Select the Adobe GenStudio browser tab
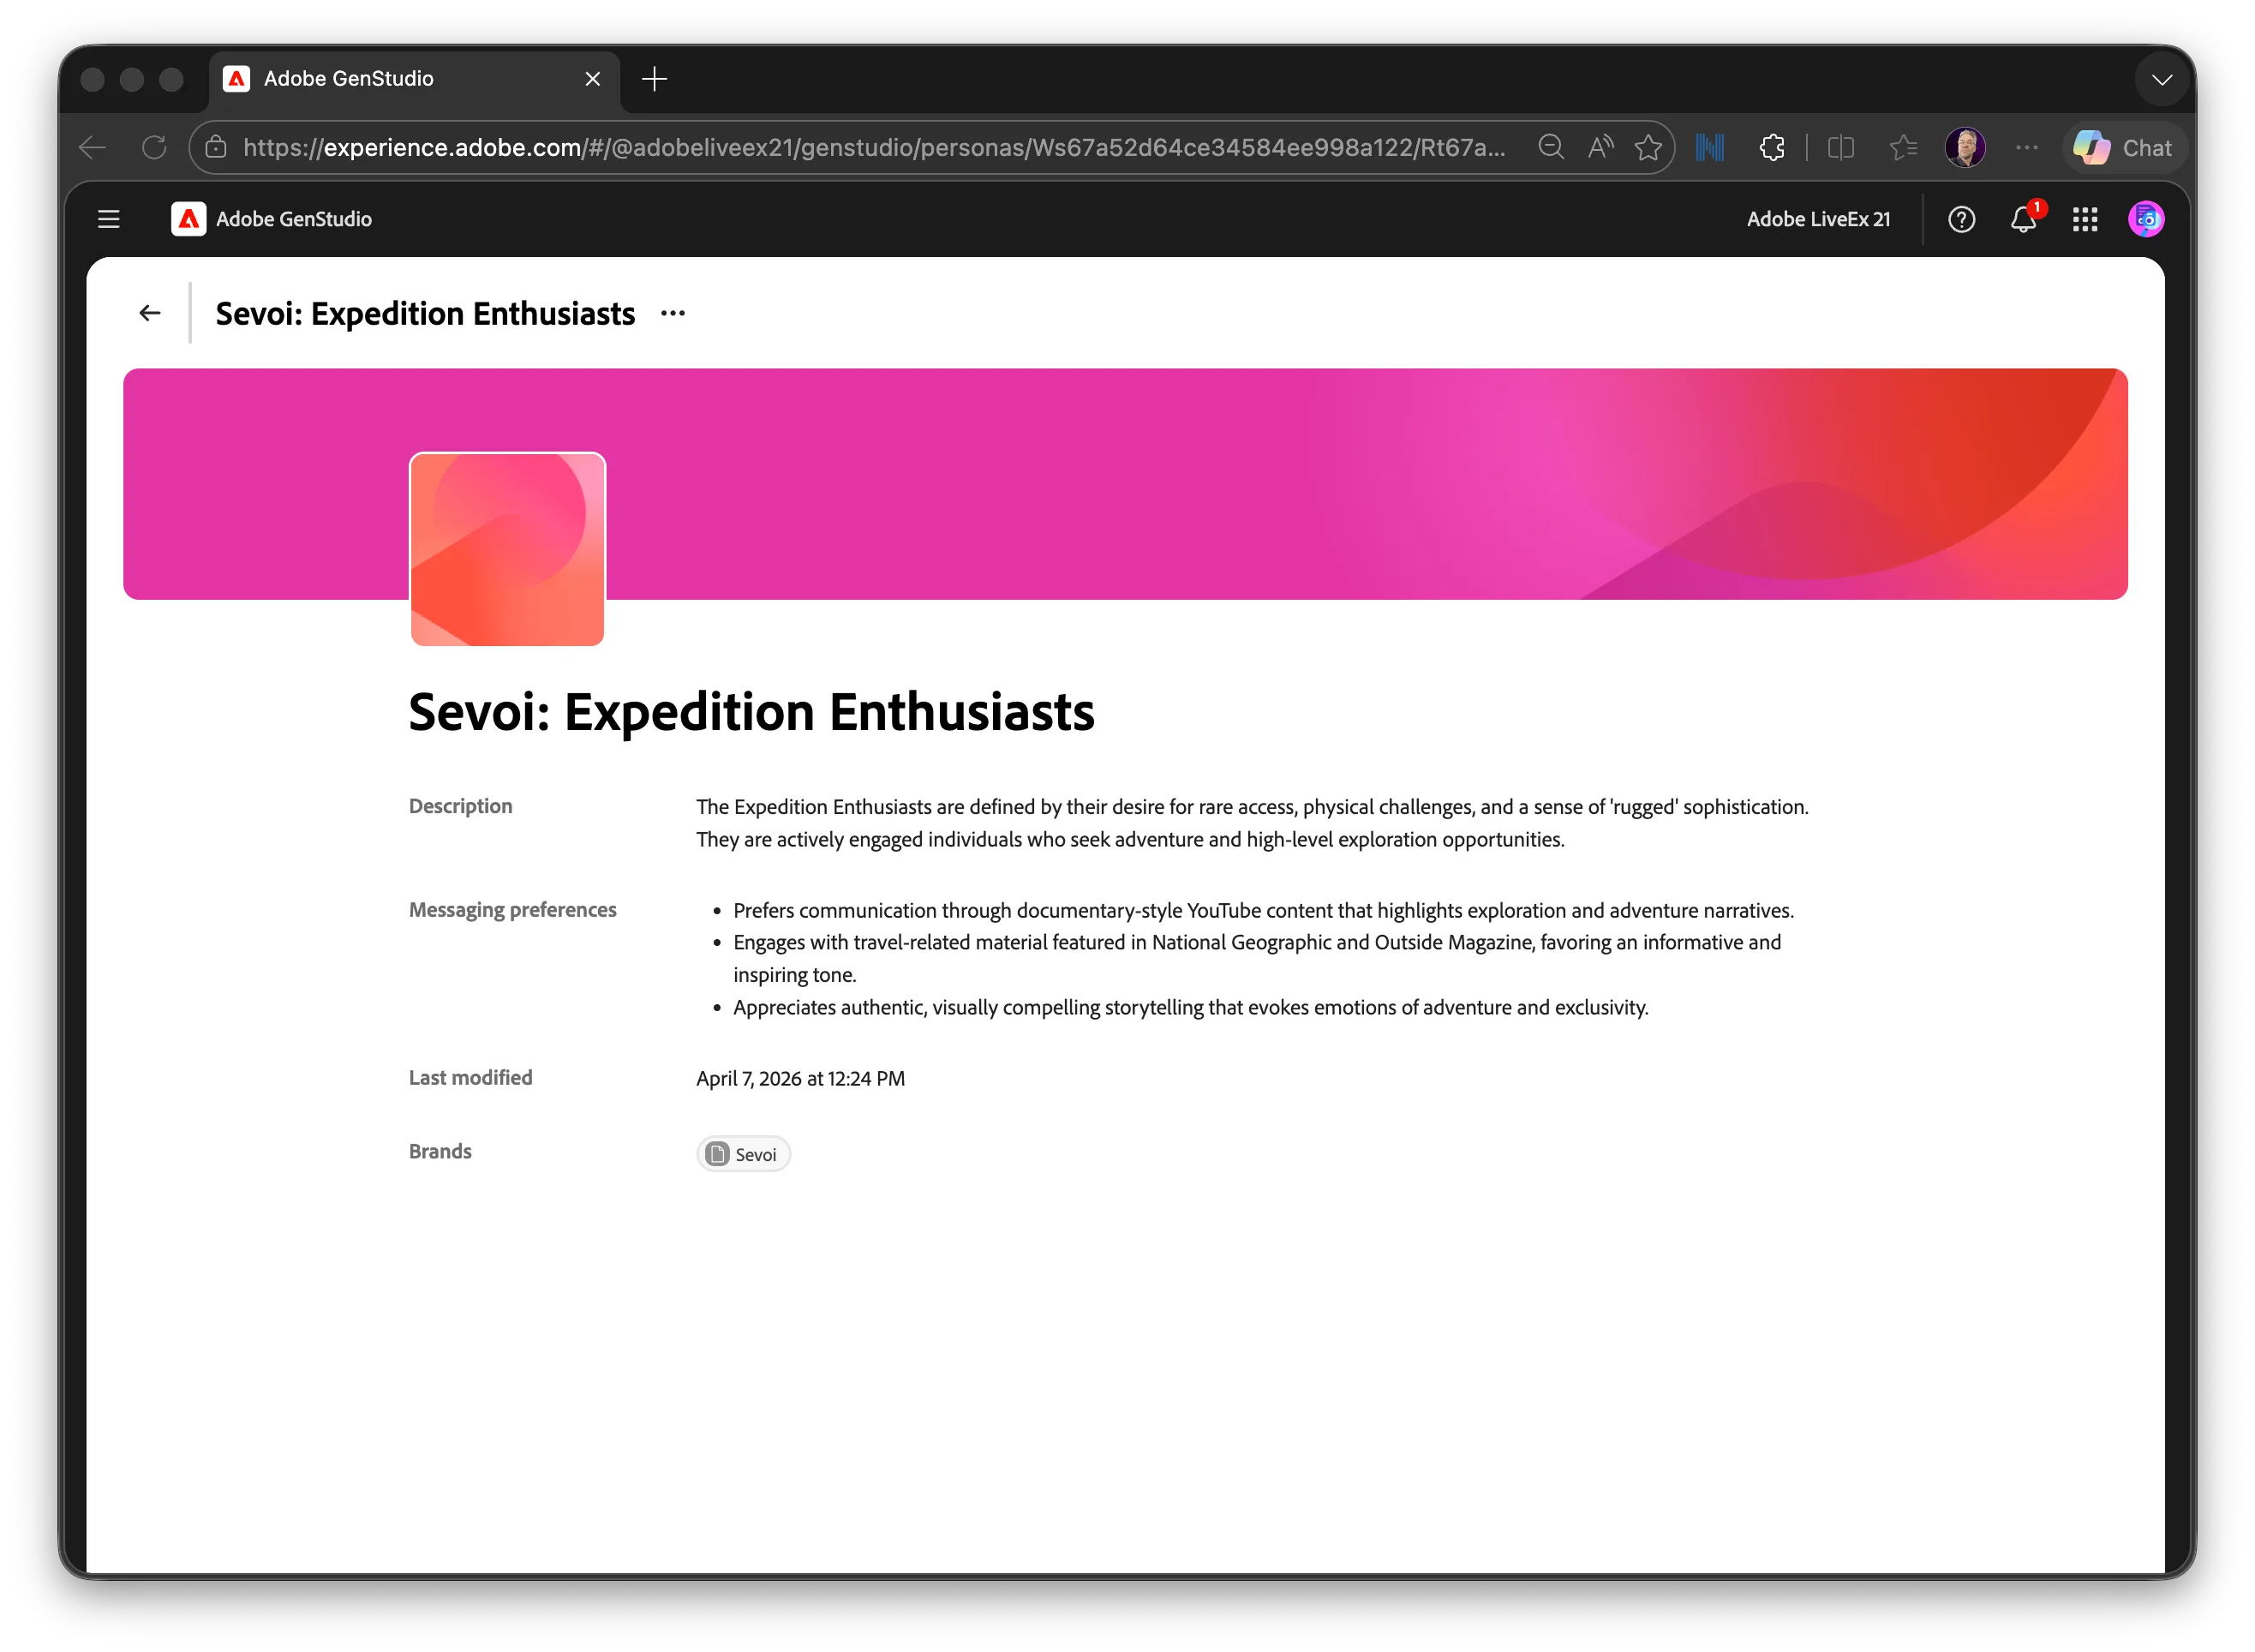Image resolution: width=2255 pixels, height=1652 pixels. point(414,79)
